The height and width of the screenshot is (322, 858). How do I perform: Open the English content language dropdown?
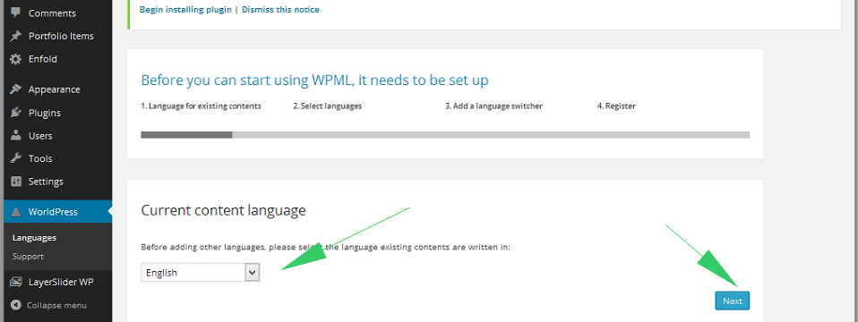point(201,272)
